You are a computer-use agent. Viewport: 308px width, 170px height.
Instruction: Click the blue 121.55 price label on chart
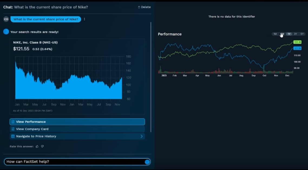(x=297, y=48)
